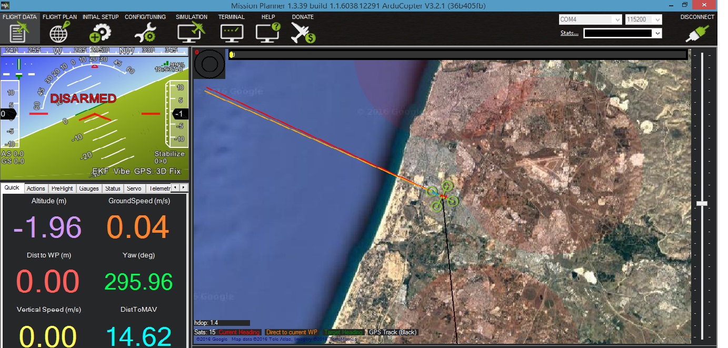Click the Yaw value 295.96
The height and width of the screenshot is (348, 728).
[138, 282]
